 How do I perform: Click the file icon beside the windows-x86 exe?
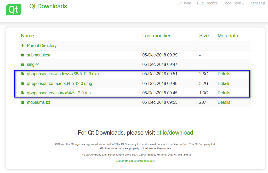(x=22, y=74)
